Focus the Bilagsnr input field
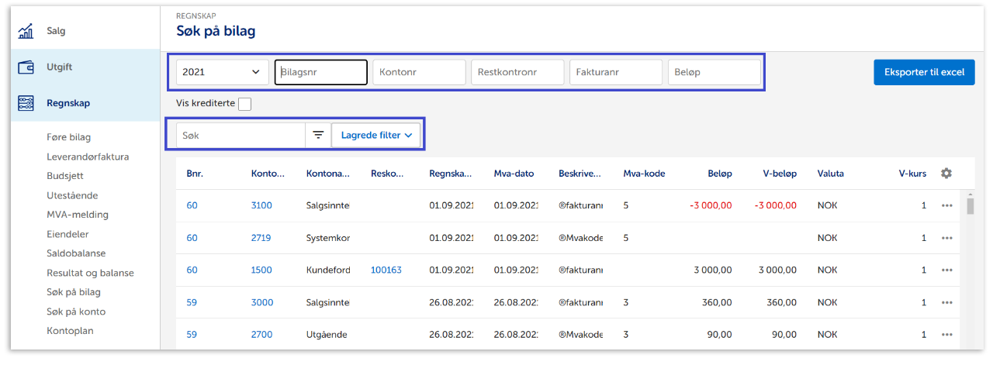This screenshot has height=365, width=993. (320, 72)
